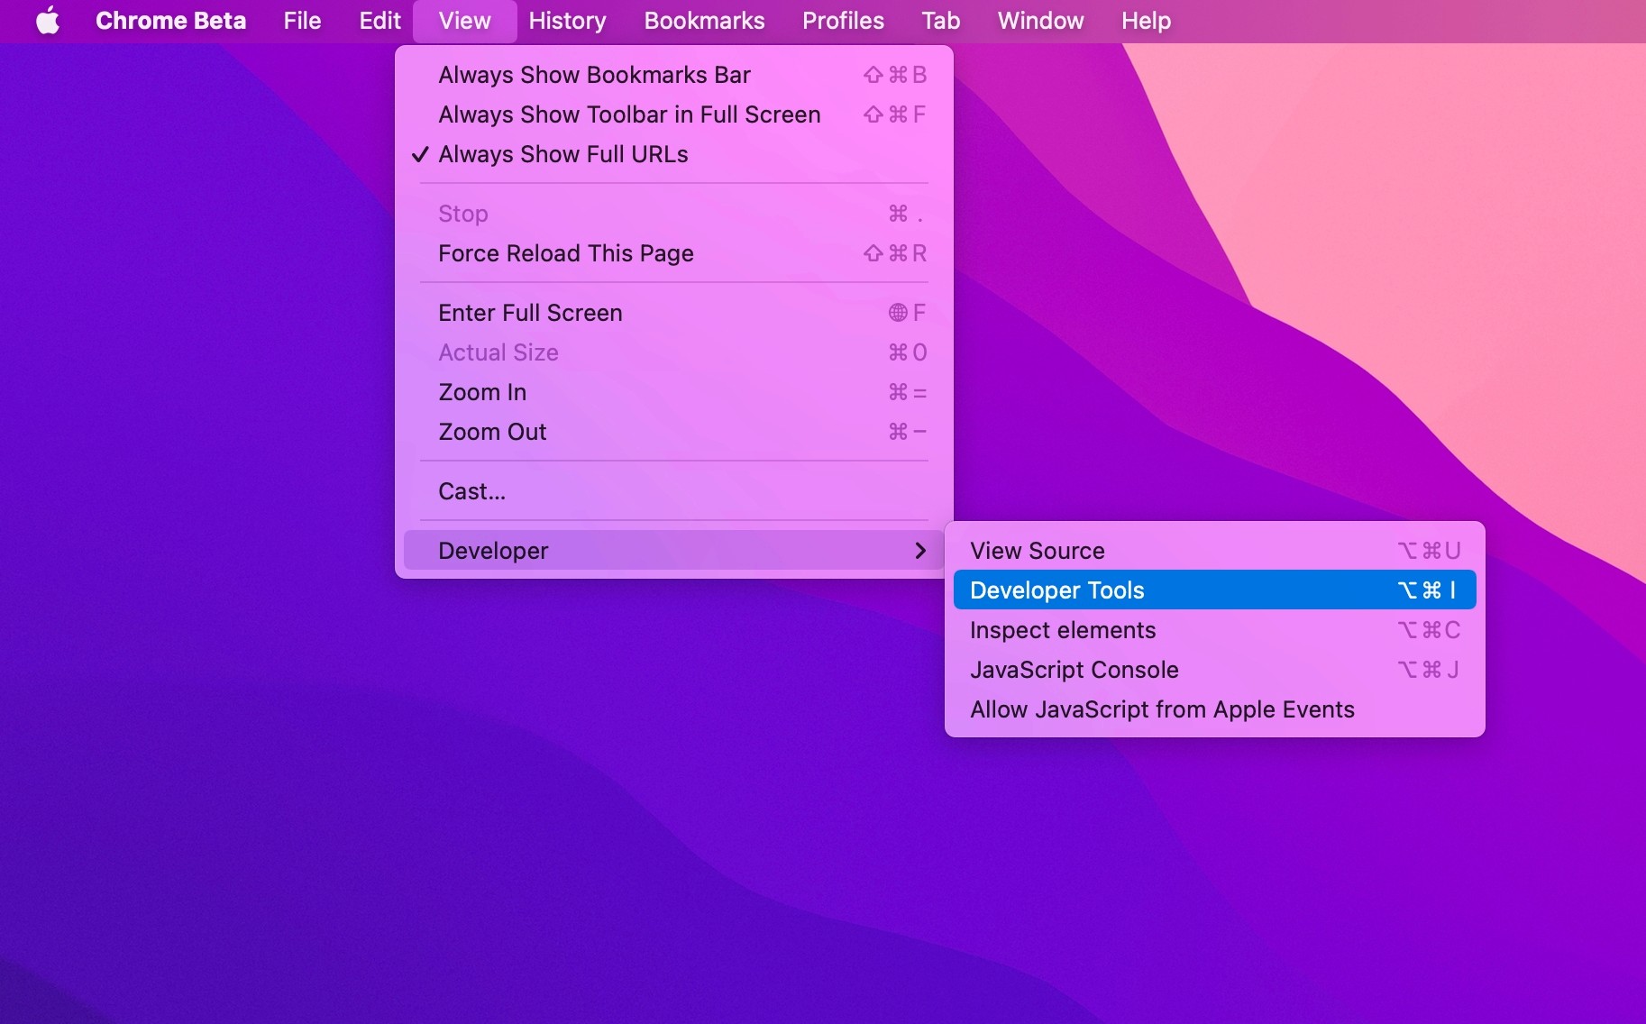Uncheck Always Show Full URLs
Screen dimensions: 1646x1024
pyautogui.click(x=673, y=154)
